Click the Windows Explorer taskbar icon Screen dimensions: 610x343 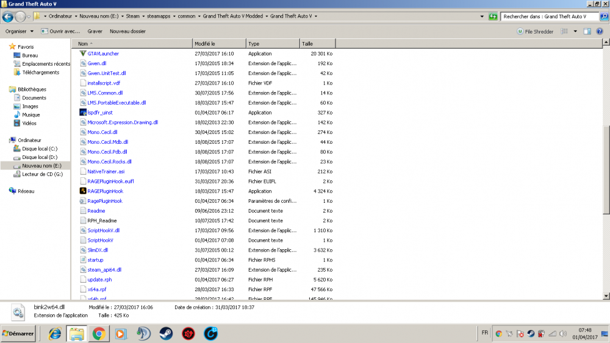coord(77,334)
